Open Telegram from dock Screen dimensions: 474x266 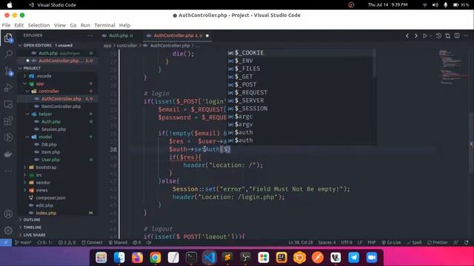(353, 258)
